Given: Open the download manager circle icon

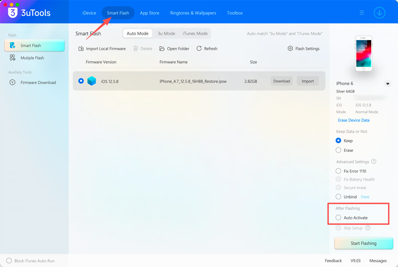Looking at the screenshot, I should [379, 13].
